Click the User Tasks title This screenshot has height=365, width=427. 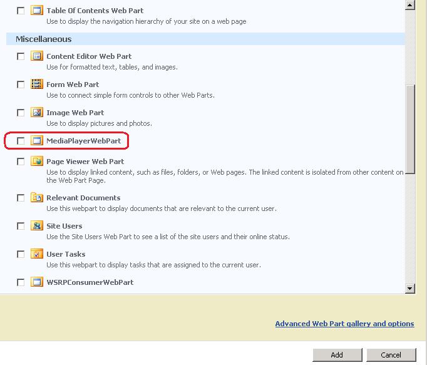click(66, 254)
